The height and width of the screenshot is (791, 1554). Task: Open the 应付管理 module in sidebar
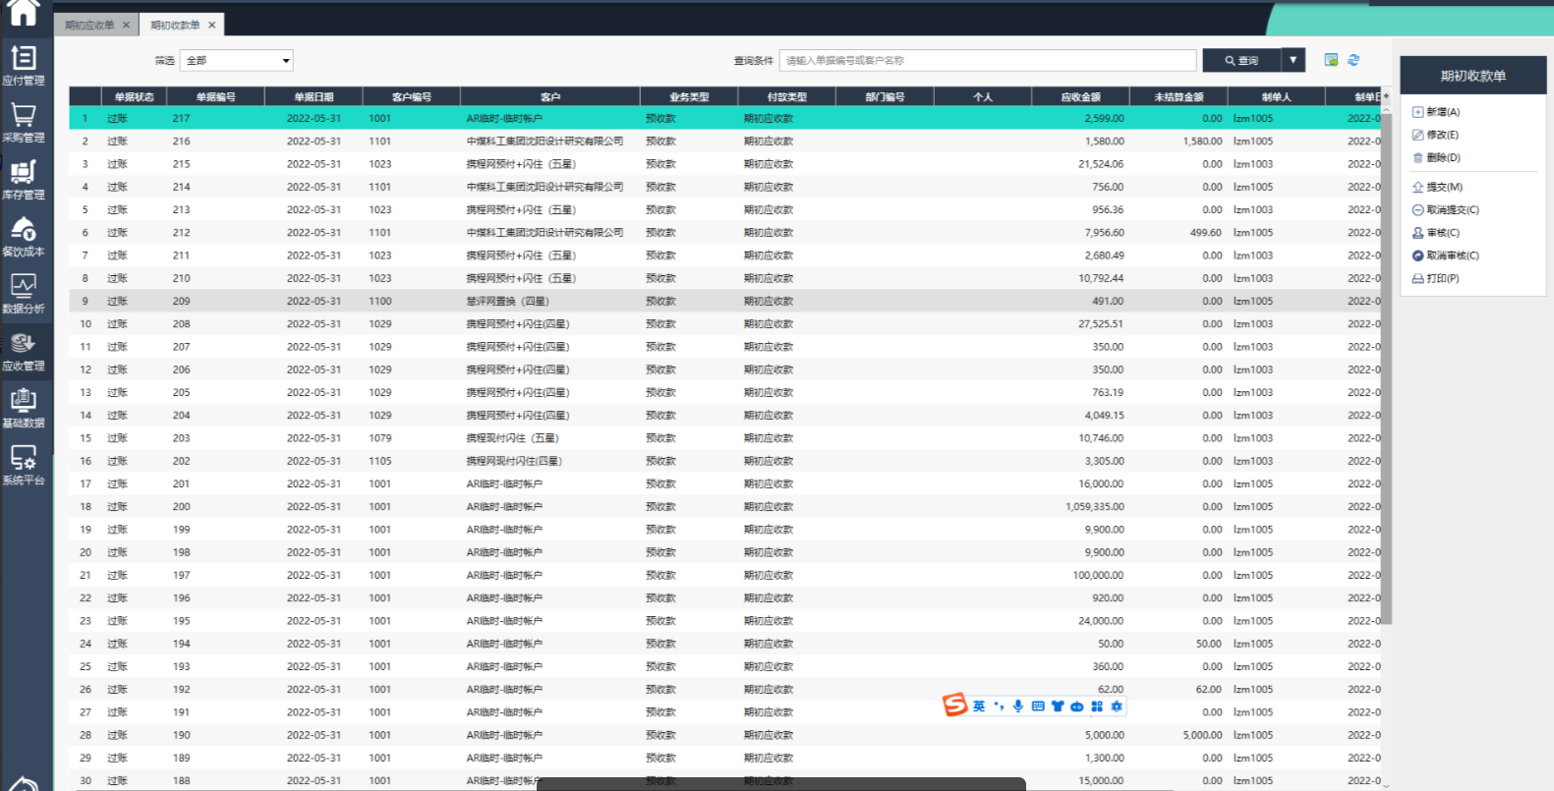[24, 65]
